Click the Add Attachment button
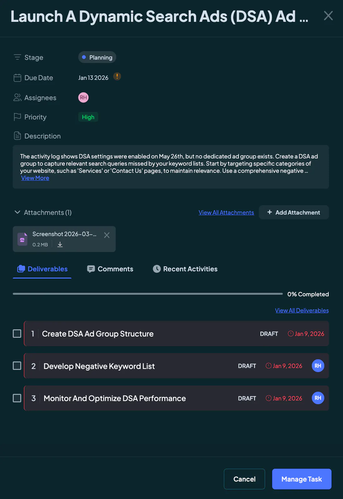This screenshot has width=343, height=499. (294, 212)
